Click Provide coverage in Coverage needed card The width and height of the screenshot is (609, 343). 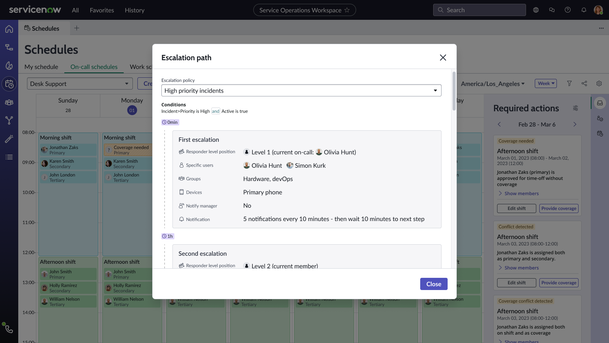559,208
